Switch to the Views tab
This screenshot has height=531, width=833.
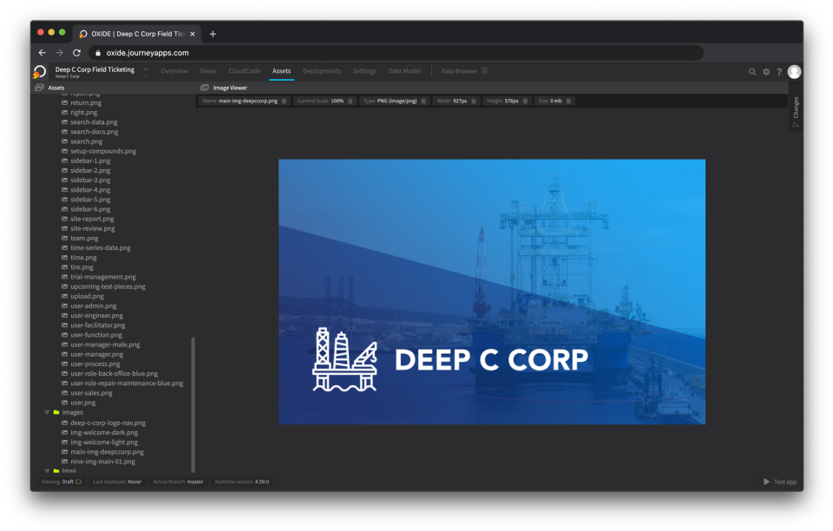[x=208, y=71]
